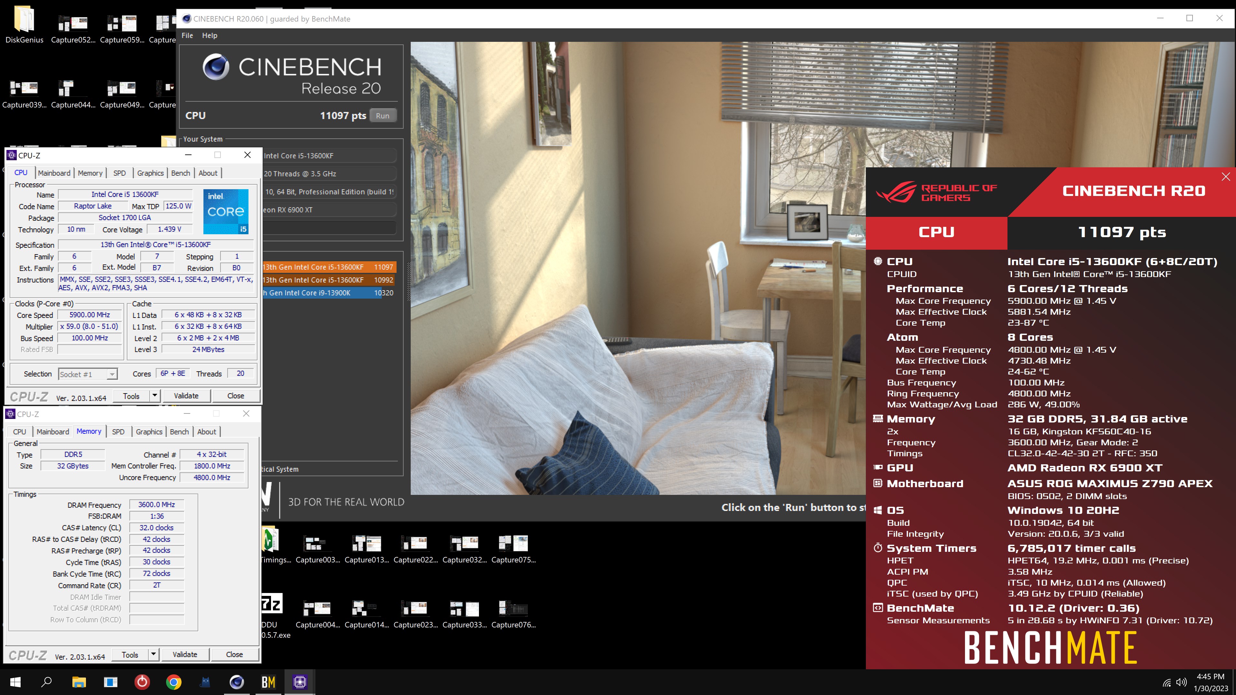The width and height of the screenshot is (1236, 695).
Task: Open Capture039 desktop file
Action: pyautogui.click(x=24, y=95)
